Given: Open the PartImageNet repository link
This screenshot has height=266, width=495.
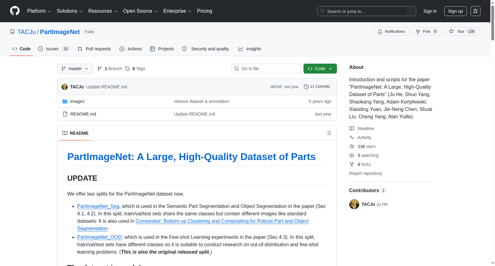Looking at the screenshot, I should (60, 32).
